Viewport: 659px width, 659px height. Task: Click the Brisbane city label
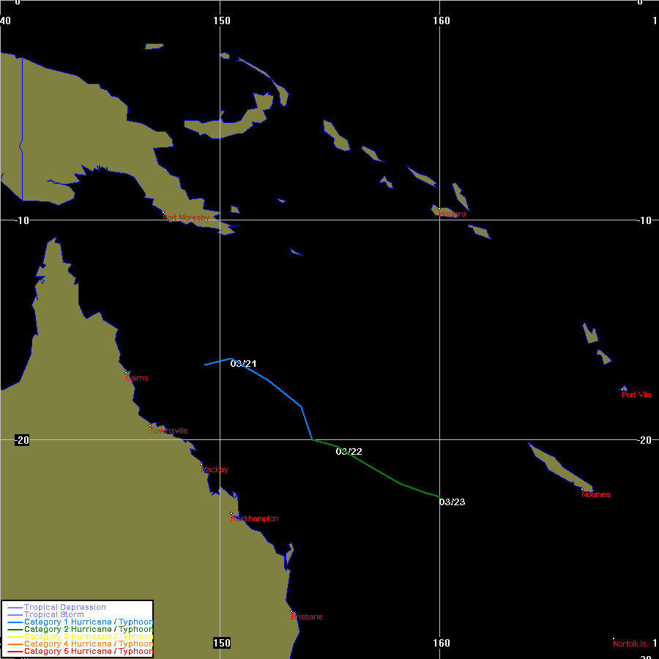306,617
